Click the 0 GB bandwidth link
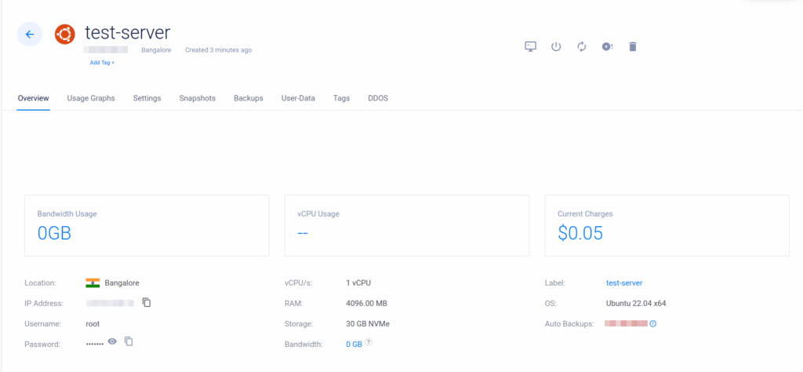Viewport: 803px width, 372px height. (354, 344)
